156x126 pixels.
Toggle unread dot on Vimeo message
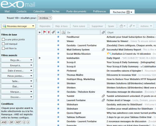pyautogui.click(x=58, y=41)
